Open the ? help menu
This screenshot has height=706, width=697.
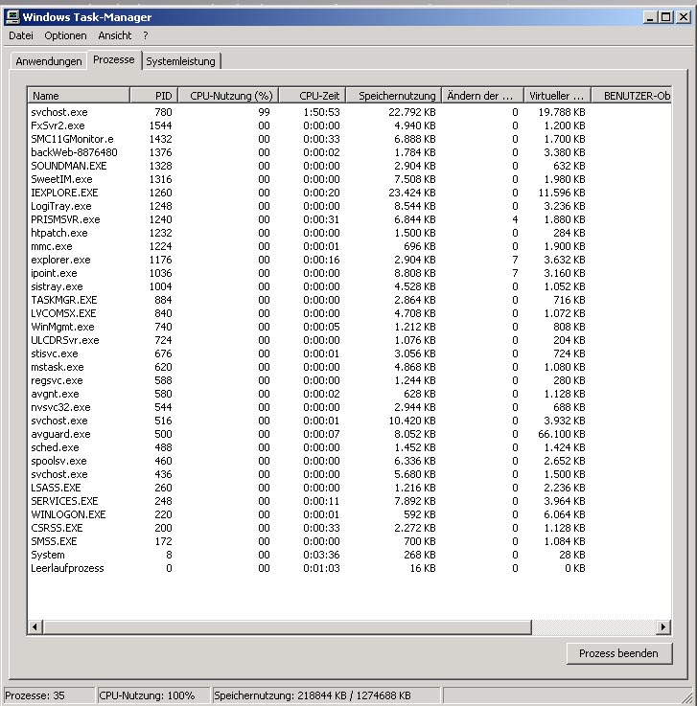146,35
